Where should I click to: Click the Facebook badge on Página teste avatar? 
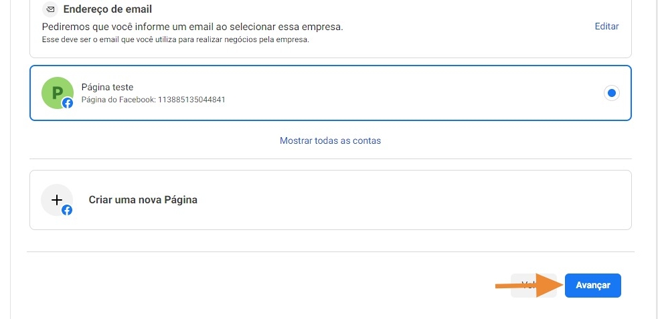pyautogui.click(x=68, y=103)
